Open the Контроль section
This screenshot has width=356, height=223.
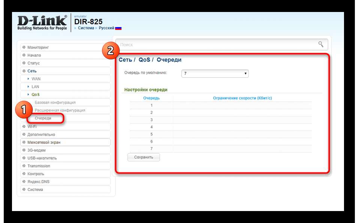tap(65, 174)
